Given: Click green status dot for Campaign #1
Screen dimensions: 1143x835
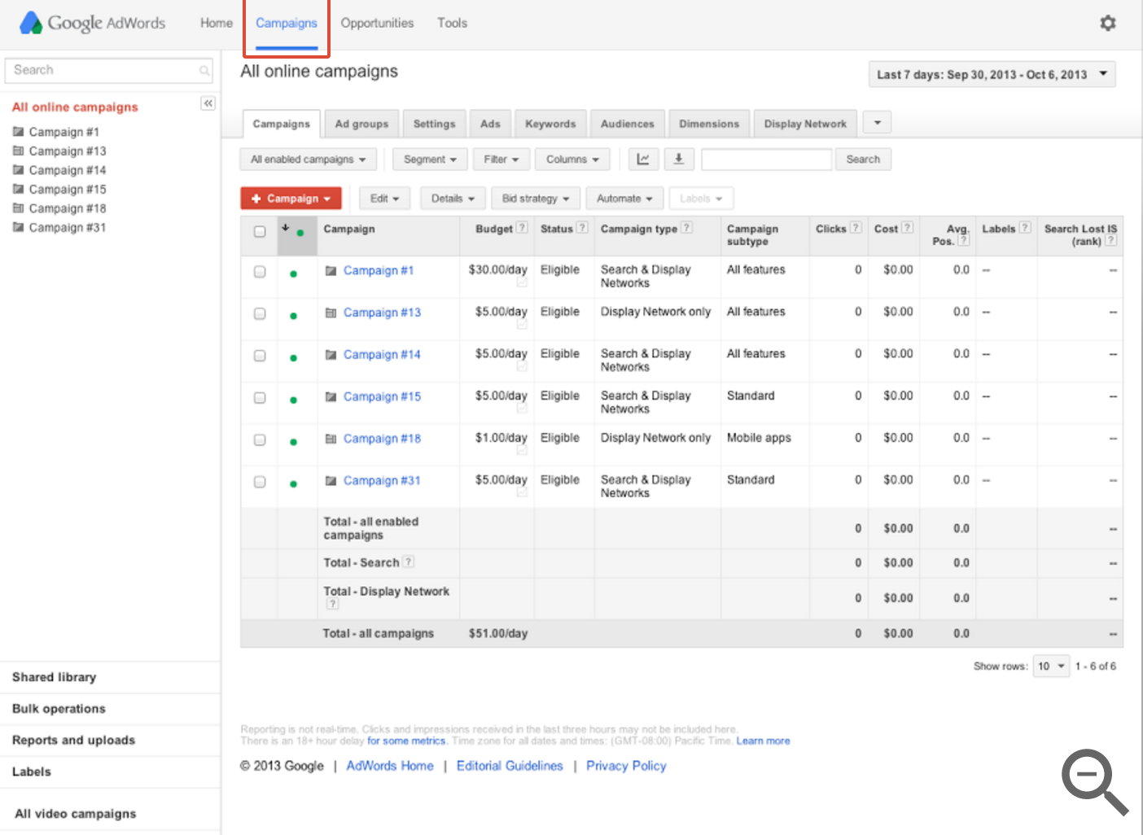Looking at the screenshot, I should (293, 273).
